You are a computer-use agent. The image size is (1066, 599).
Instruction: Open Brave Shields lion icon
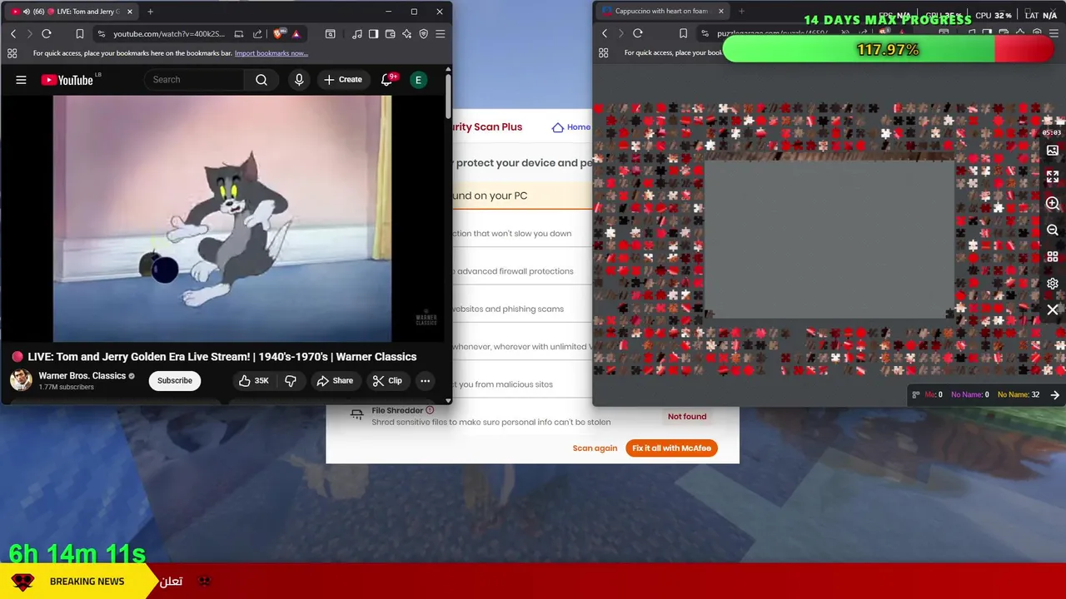[x=278, y=34]
